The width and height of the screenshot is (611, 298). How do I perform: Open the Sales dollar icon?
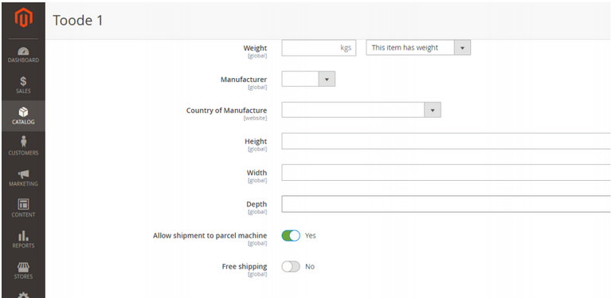pyautogui.click(x=23, y=81)
